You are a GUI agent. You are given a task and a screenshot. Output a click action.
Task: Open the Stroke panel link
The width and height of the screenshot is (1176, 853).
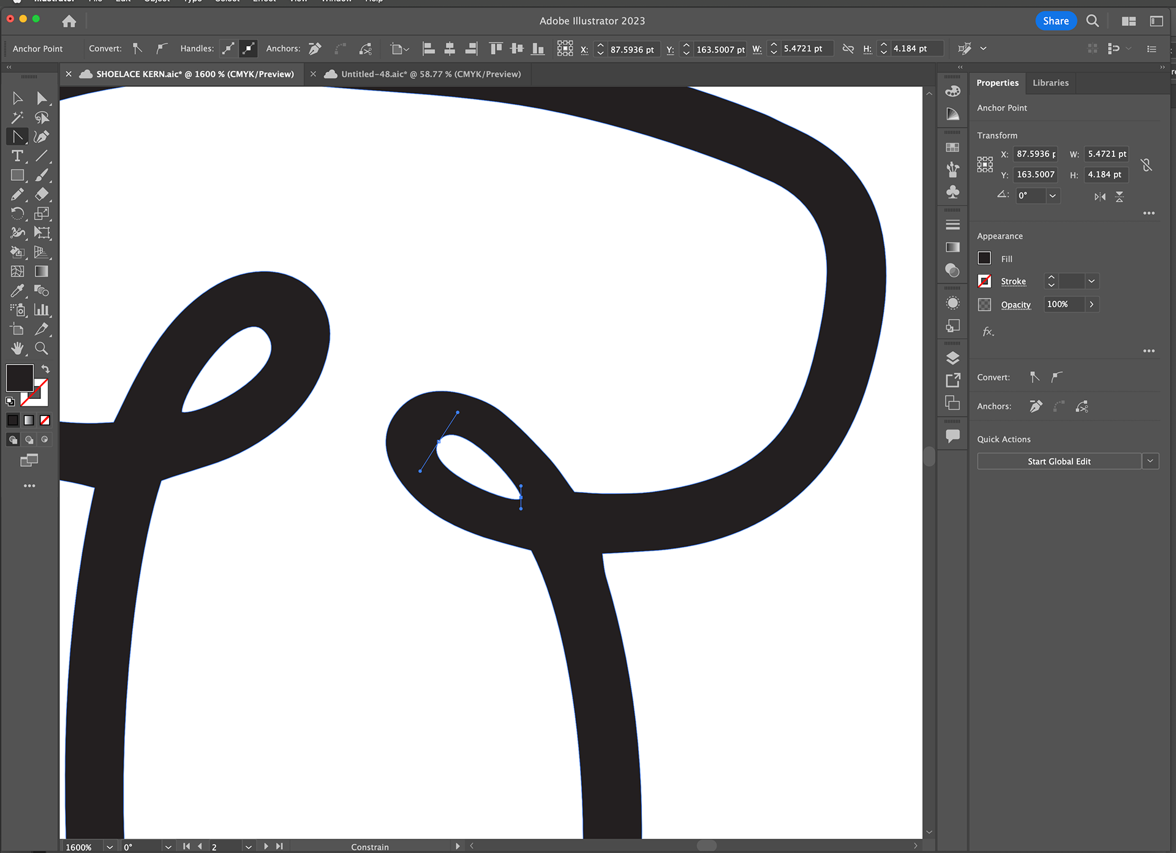click(1013, 281)
